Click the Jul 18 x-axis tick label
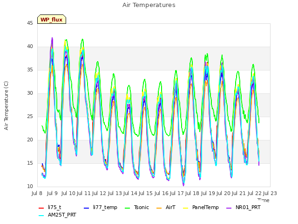Image resolution: width=298 pixels, height=224 pixels. pyautogui.click(x=192, y=193)
